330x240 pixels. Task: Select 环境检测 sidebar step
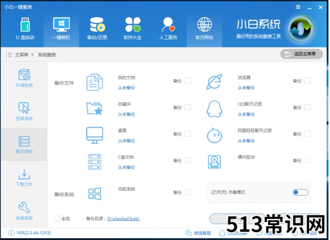click(x=24, y=78)
